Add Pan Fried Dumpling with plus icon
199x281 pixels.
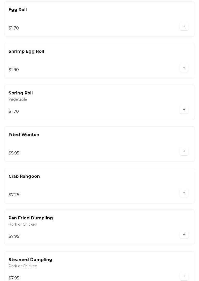click(x=184, y=234)
